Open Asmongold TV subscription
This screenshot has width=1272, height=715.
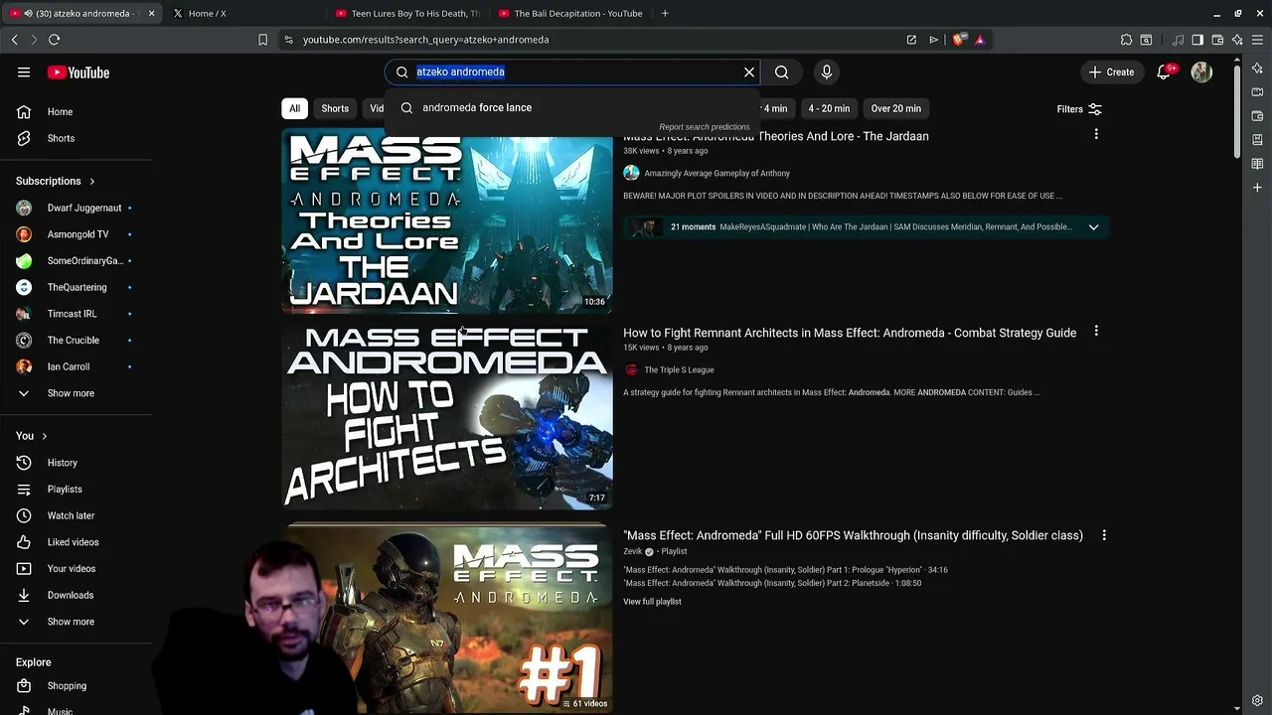coord(79,234)
